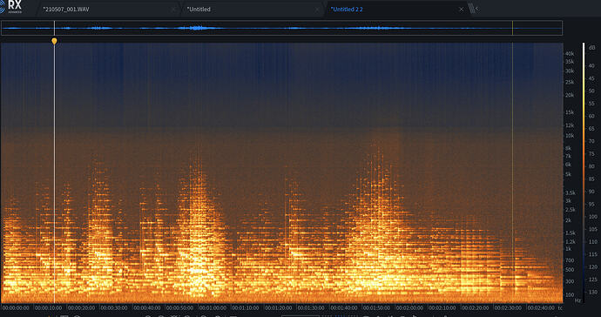Close the 210507_001.WAV tab
Viewport: 601px width, 317px height.
173,10
